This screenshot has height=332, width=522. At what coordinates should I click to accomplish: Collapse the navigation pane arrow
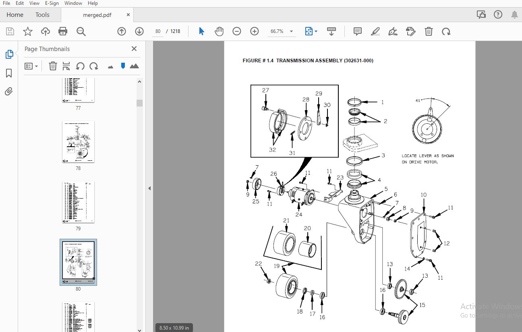(149, 188)
